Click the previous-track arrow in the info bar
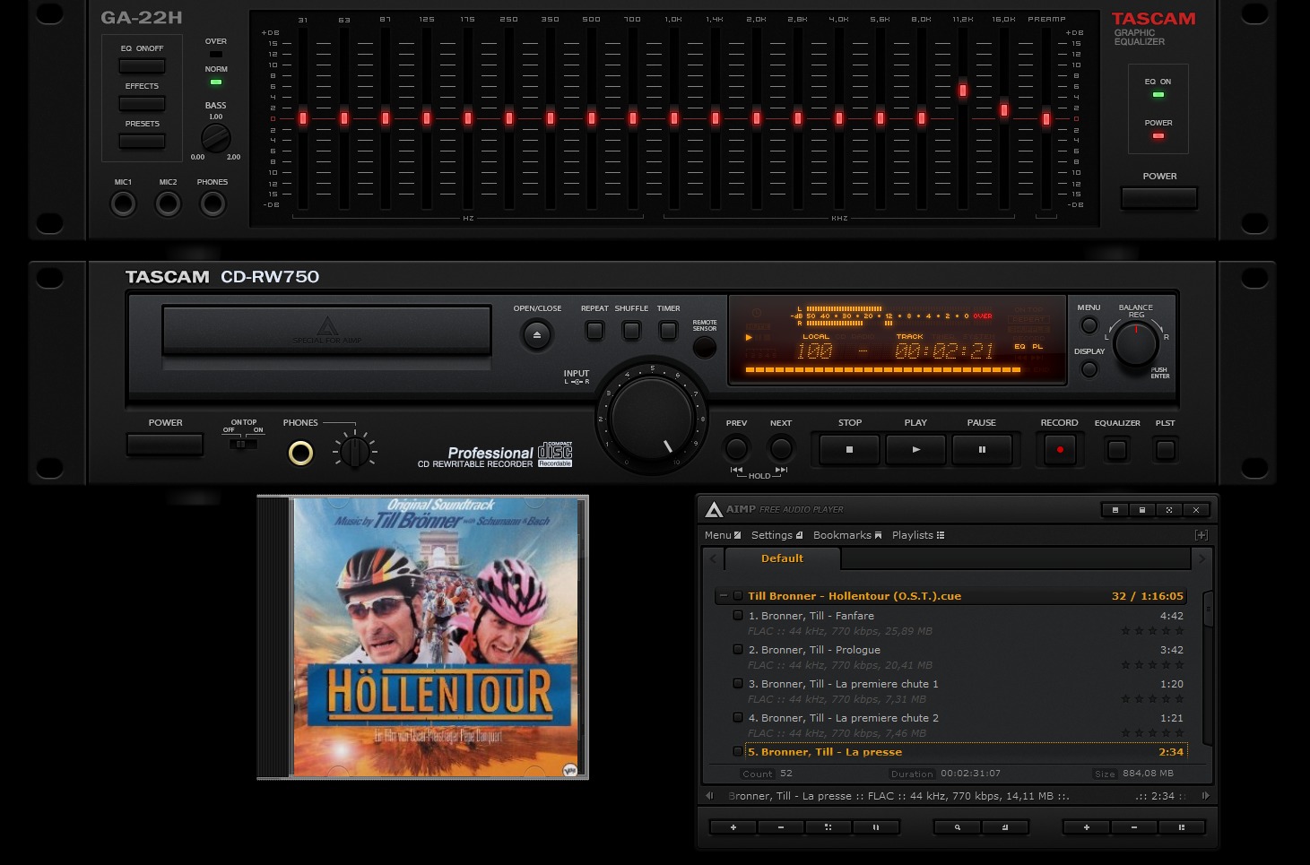Screen dimensions: 1310x865 click(x=709, y=796)
